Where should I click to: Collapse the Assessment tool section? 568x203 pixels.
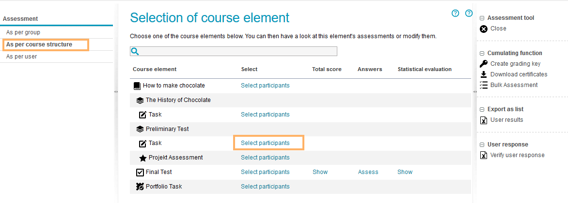[x=482, y=18]
